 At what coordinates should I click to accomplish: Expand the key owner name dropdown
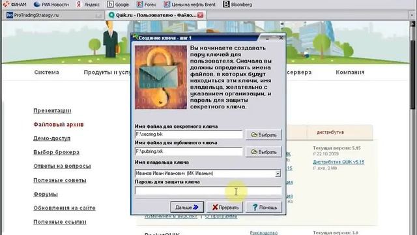click(278, 174)
